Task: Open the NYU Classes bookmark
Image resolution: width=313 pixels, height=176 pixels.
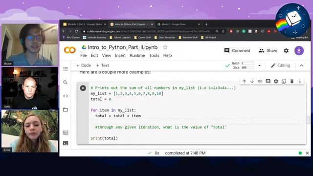Action: (71, 38)
